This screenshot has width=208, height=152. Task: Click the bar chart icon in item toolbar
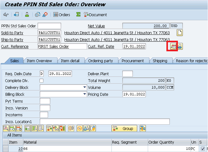(62, 128)
